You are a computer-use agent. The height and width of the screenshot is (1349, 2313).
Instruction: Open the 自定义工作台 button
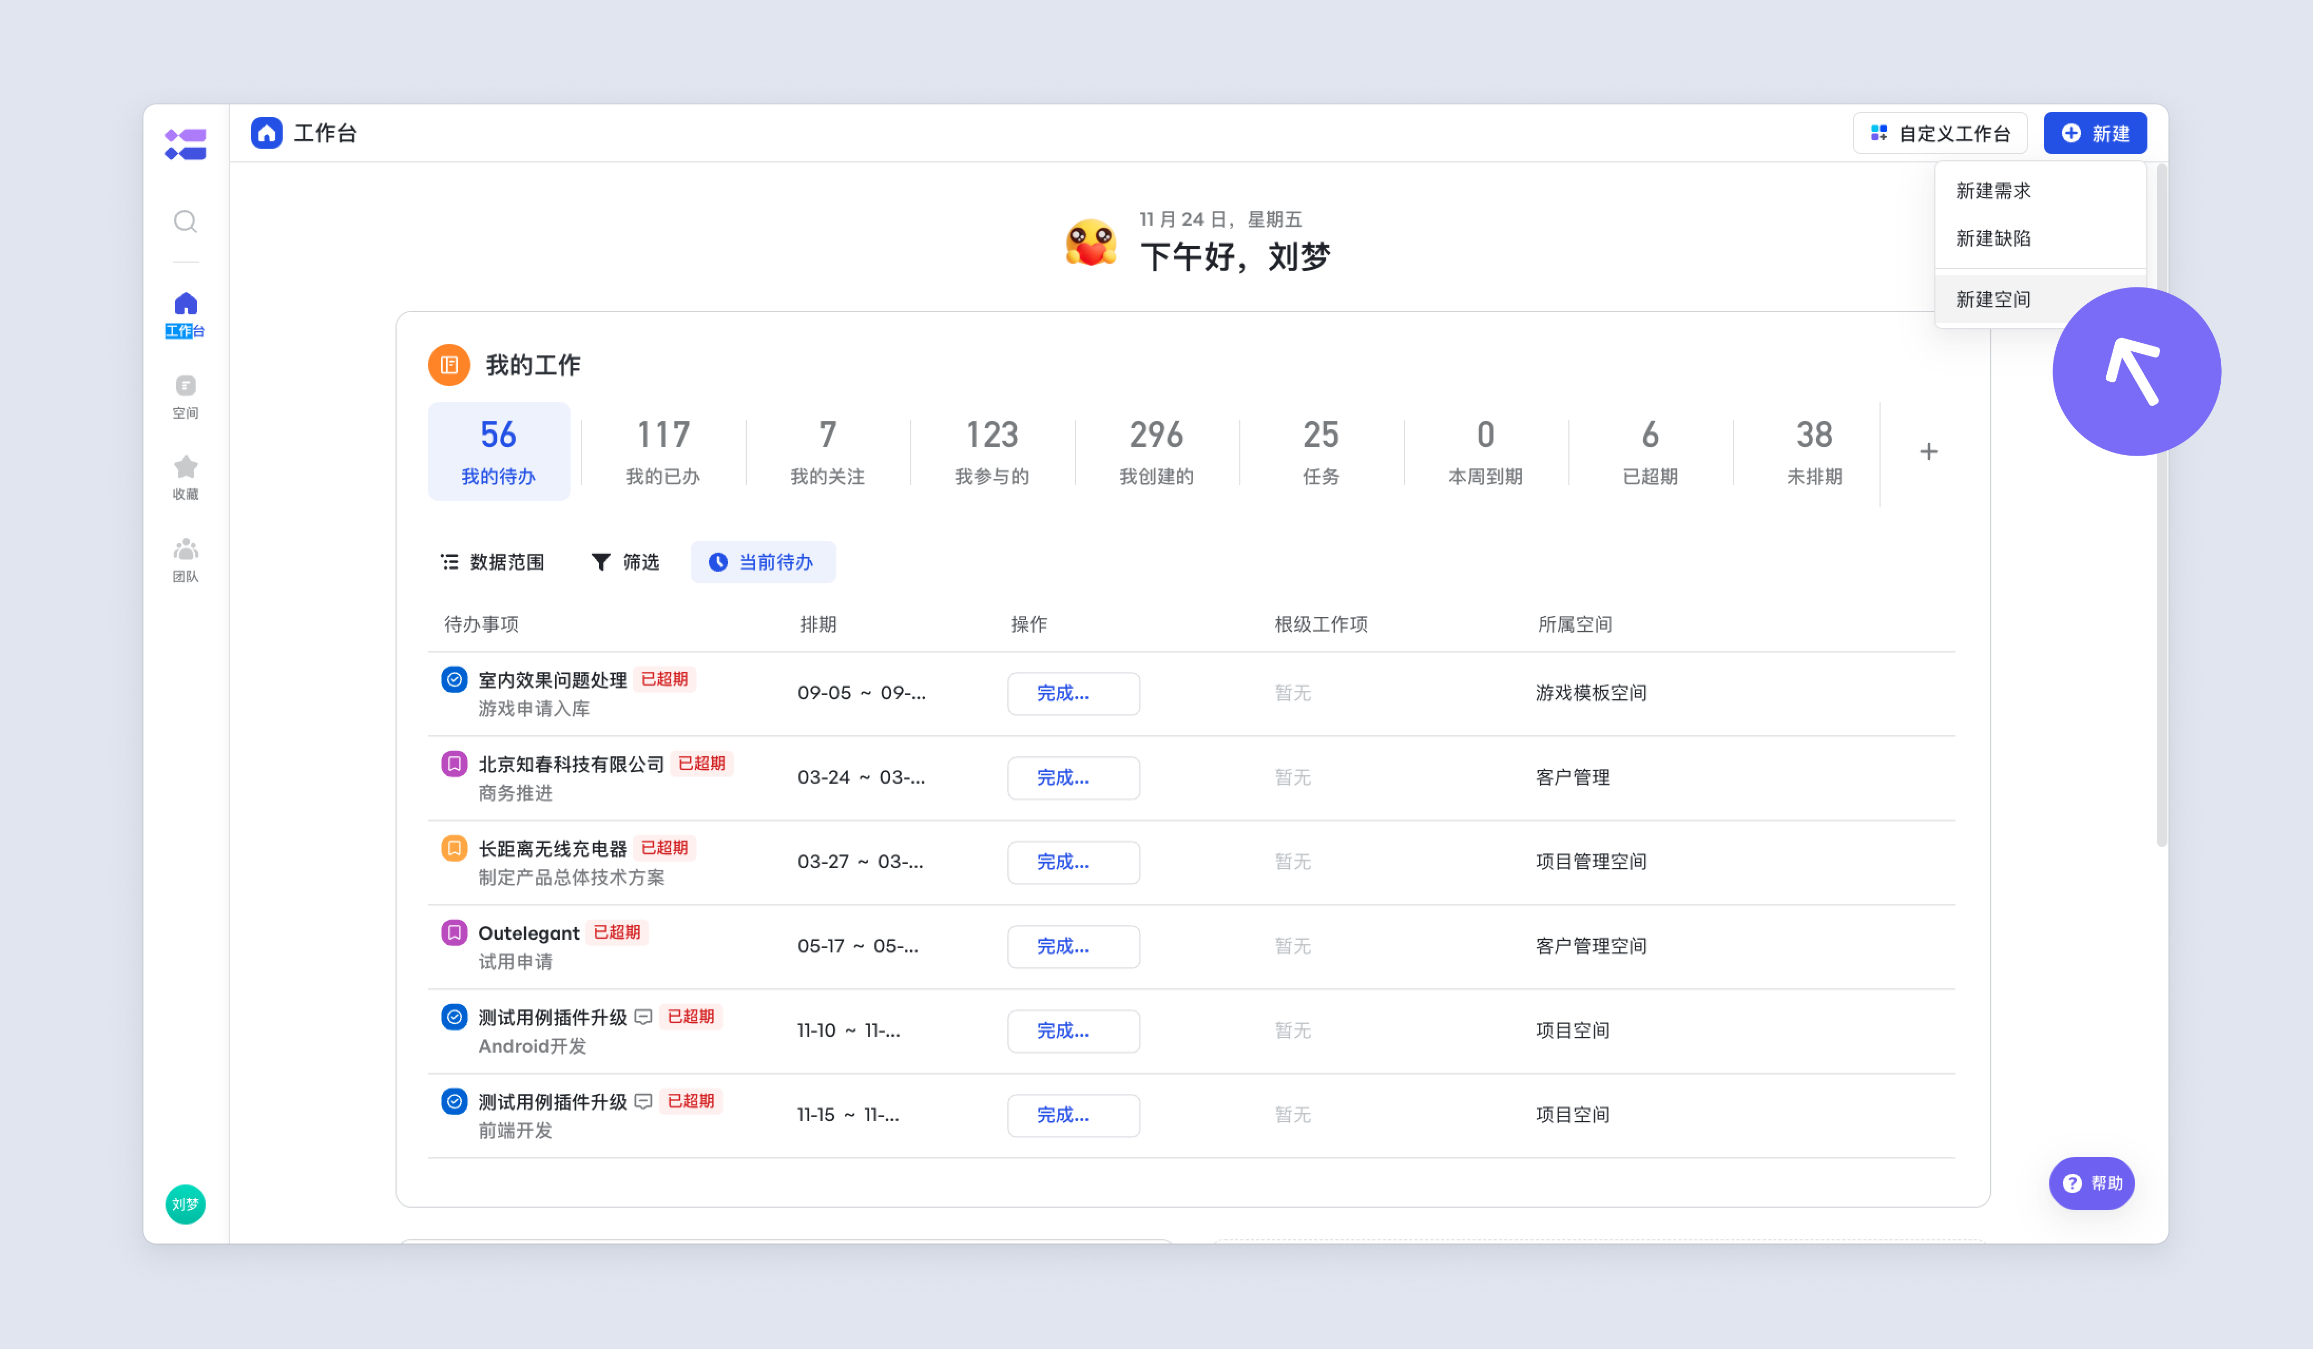pyautogui.click(x=1940, y=133)
